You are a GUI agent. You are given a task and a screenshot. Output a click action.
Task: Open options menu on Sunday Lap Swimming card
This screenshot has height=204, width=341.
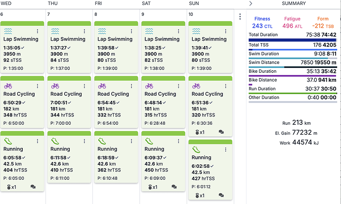click(226, 31)
